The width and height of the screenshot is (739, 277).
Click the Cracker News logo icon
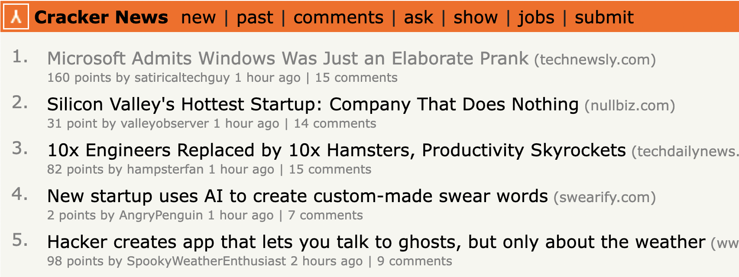pyautogui.click(x=16, y=16)
